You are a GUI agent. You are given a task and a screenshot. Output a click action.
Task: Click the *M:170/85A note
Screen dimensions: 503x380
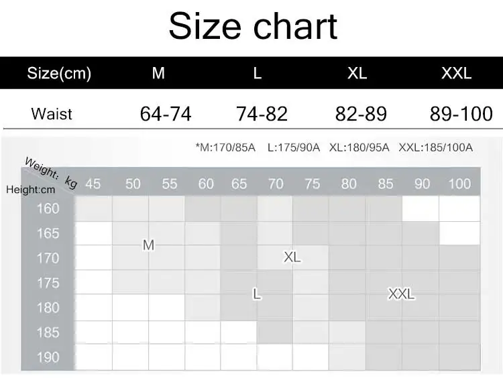click(225, 147)
